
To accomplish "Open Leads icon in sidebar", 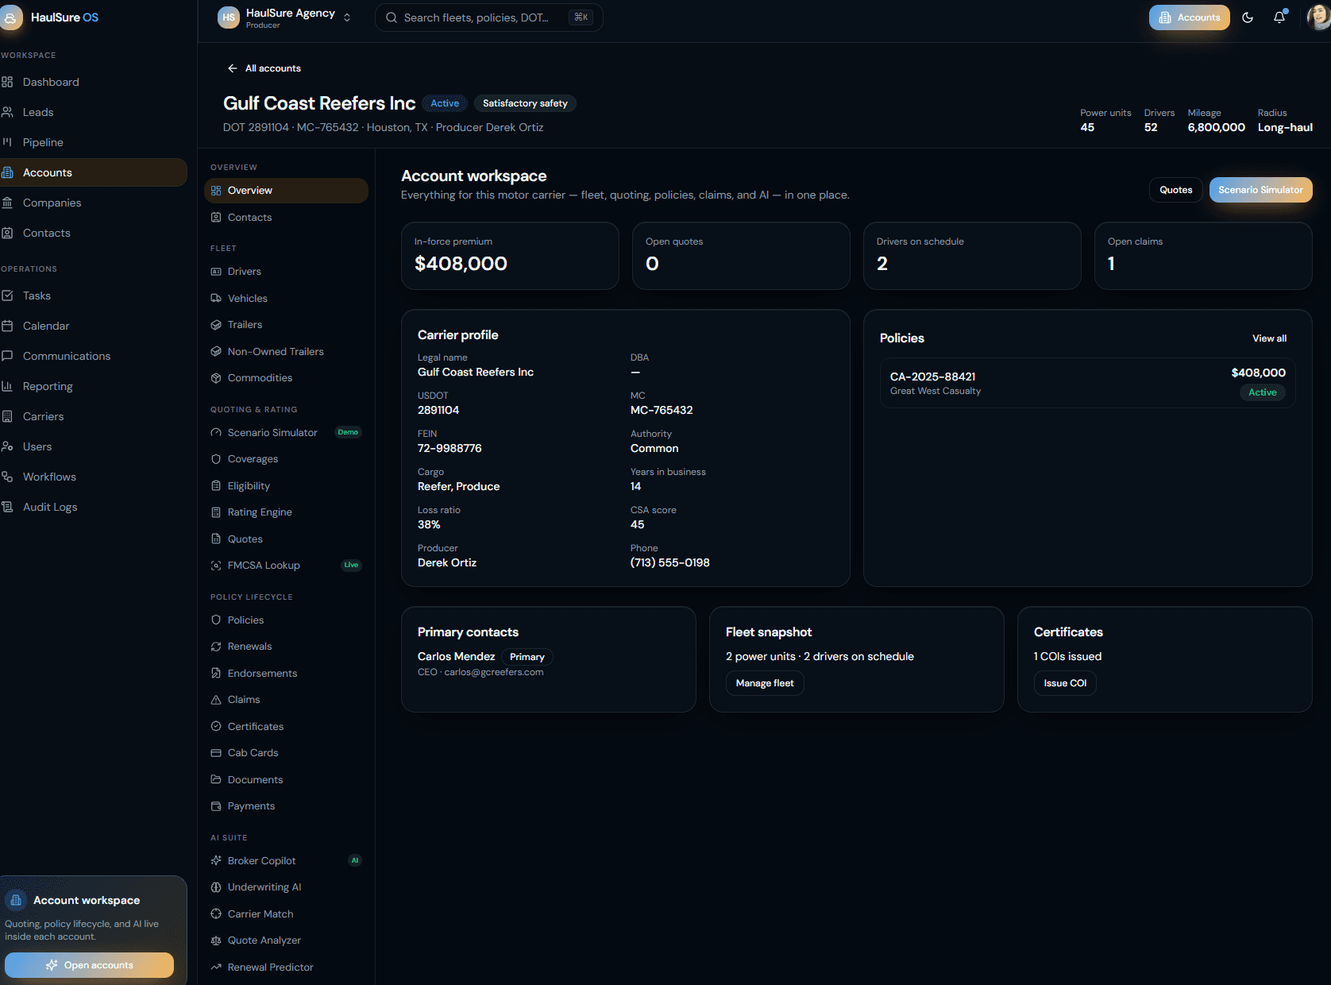I will (7, 112).
